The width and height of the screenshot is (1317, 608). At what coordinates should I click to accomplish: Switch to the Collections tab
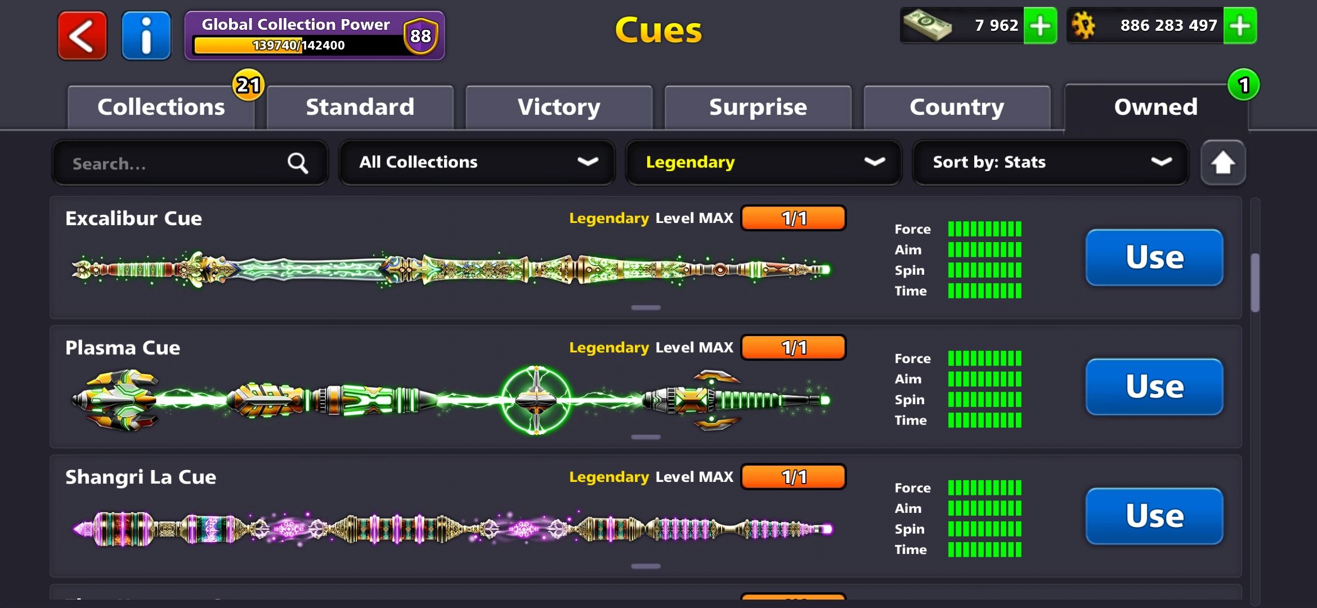click(x=161, y=107)
